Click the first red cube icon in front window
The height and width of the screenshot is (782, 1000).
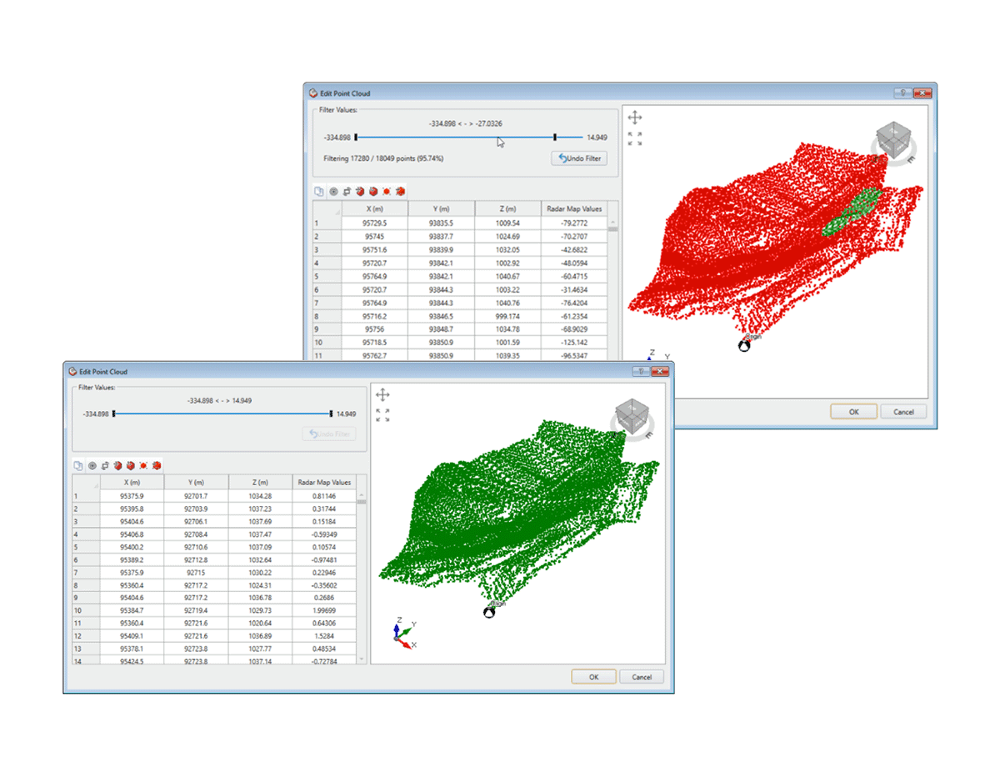click(118, 465)
